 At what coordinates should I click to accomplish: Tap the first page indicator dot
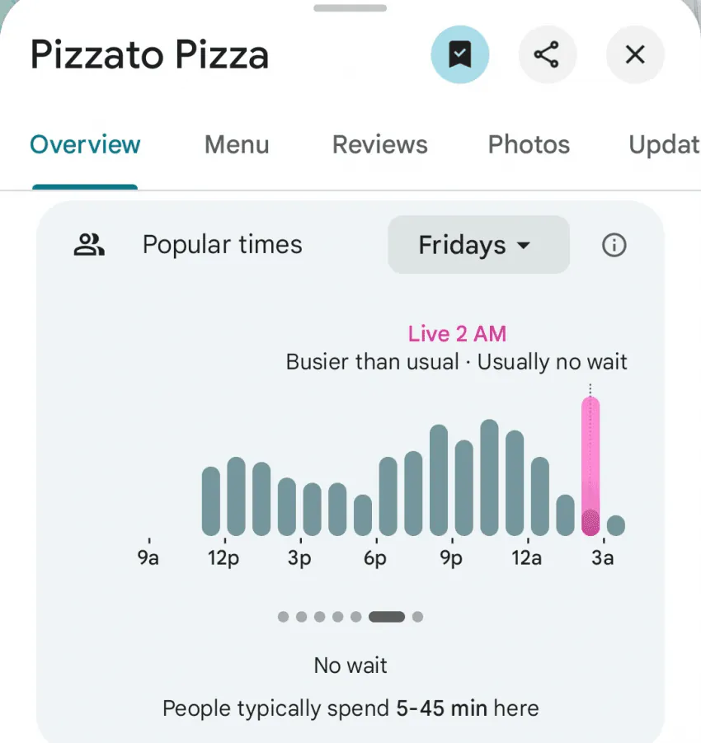(284, 616)
